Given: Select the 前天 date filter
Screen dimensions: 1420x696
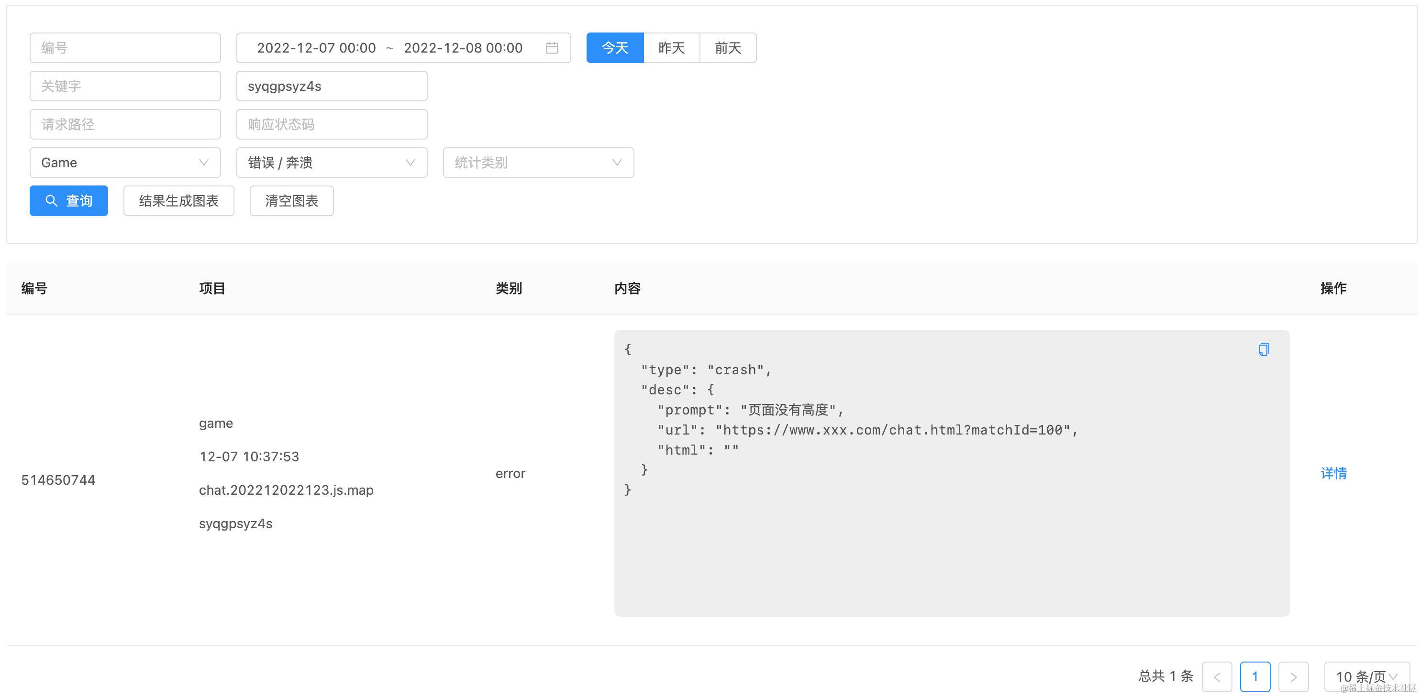Looking at the screenshot, I should click(728, 48).
